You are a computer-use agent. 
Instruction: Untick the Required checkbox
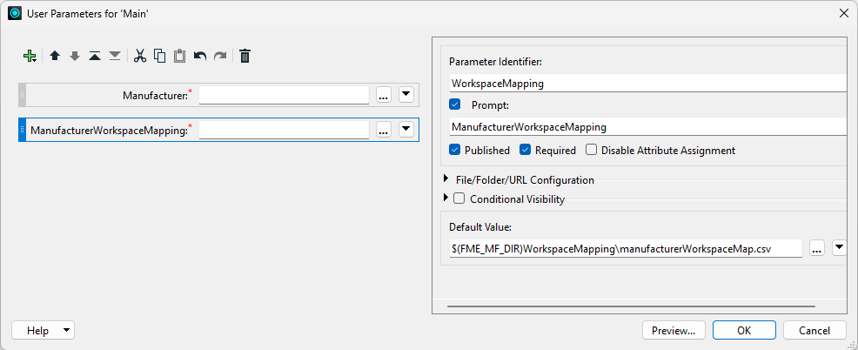tap(526, 150)
